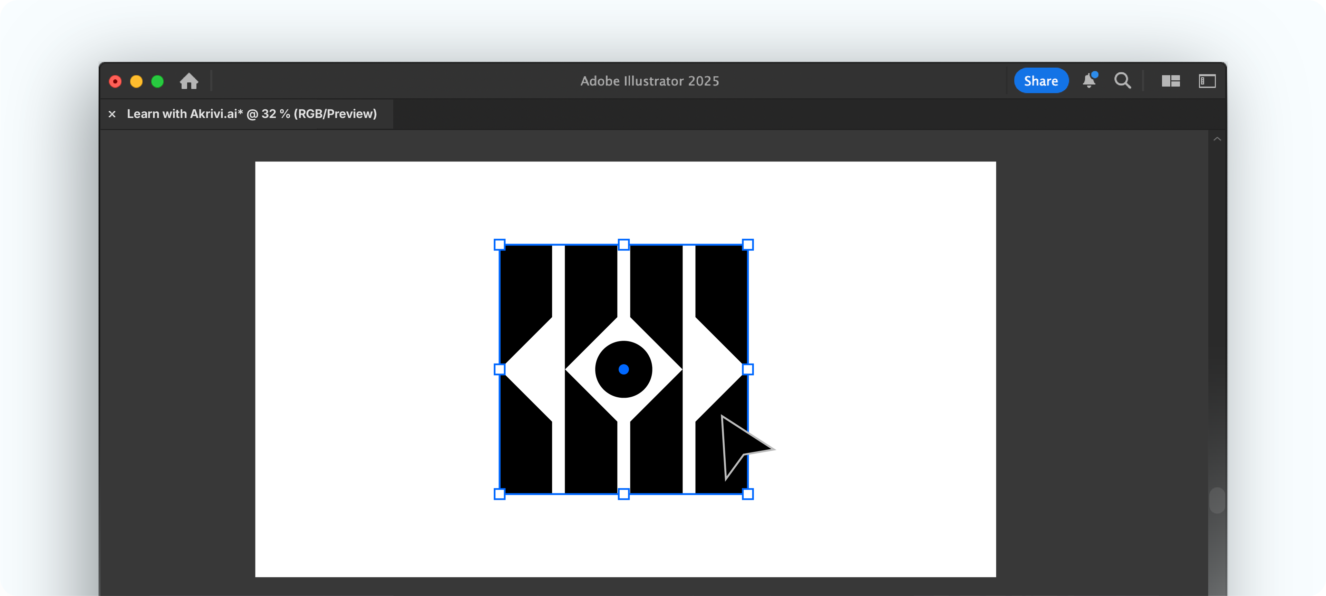1326x596 pixels.
Task: Click the top-left selection handle
Action: tap(499, 245)
